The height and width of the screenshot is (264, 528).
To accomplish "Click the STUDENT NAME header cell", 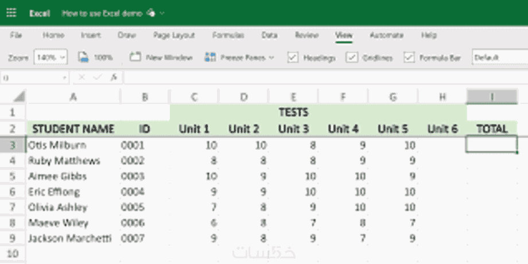I will [x=73, y=129].
